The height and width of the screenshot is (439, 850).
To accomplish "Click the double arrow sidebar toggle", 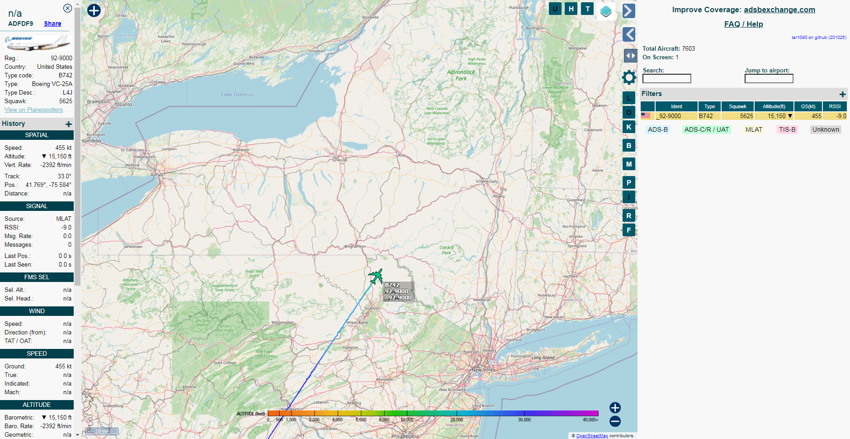I will [x=630, y=56].
